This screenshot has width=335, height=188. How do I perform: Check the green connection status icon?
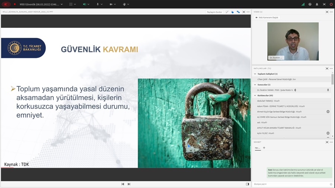pos(303,4)
